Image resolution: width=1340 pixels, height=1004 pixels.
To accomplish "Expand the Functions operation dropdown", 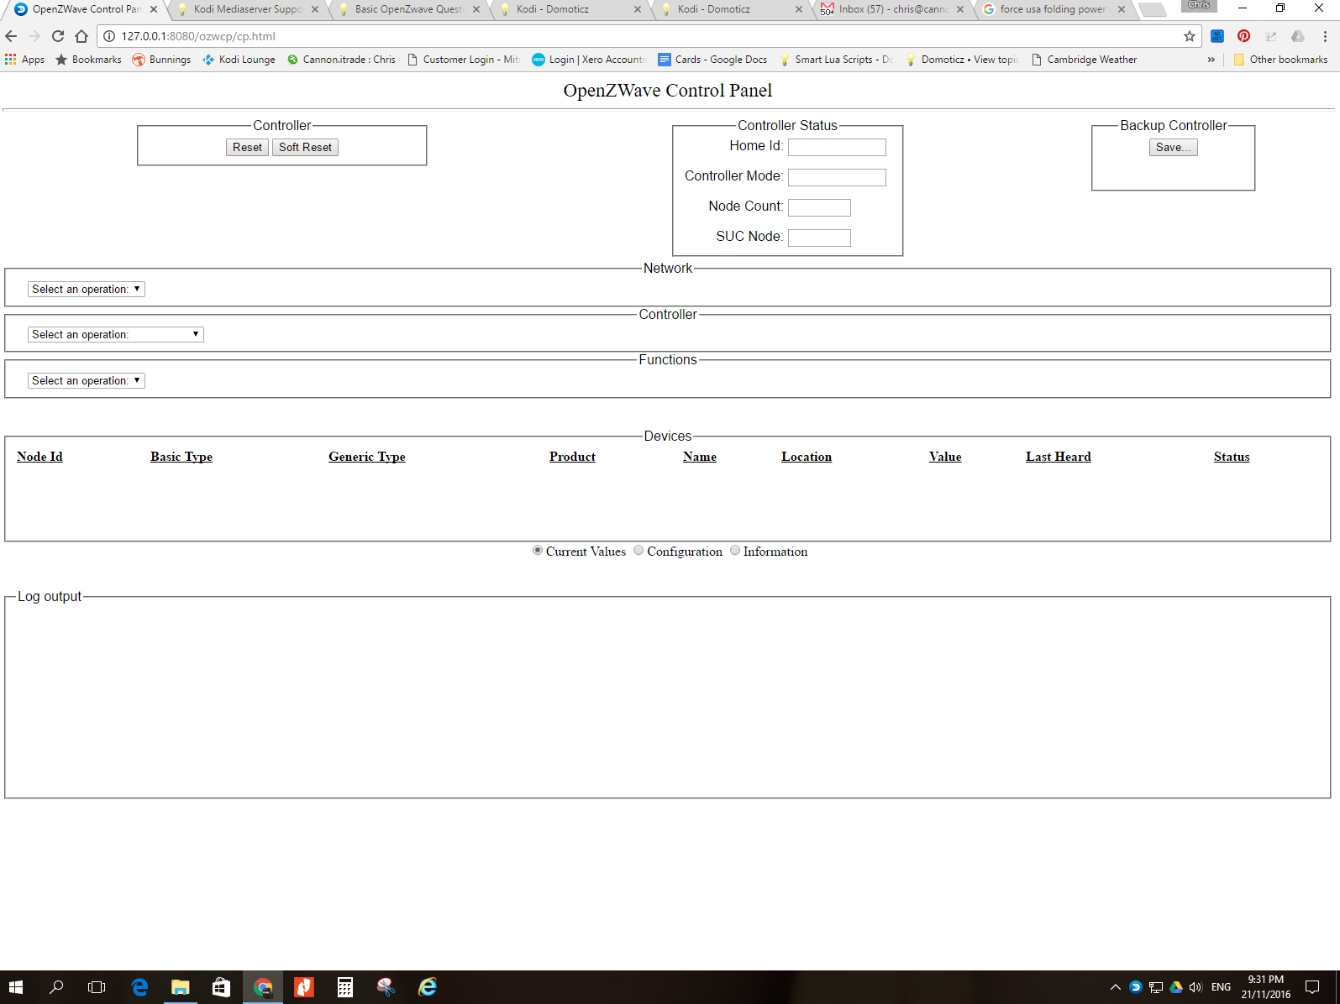I will (x=86, y=380).
